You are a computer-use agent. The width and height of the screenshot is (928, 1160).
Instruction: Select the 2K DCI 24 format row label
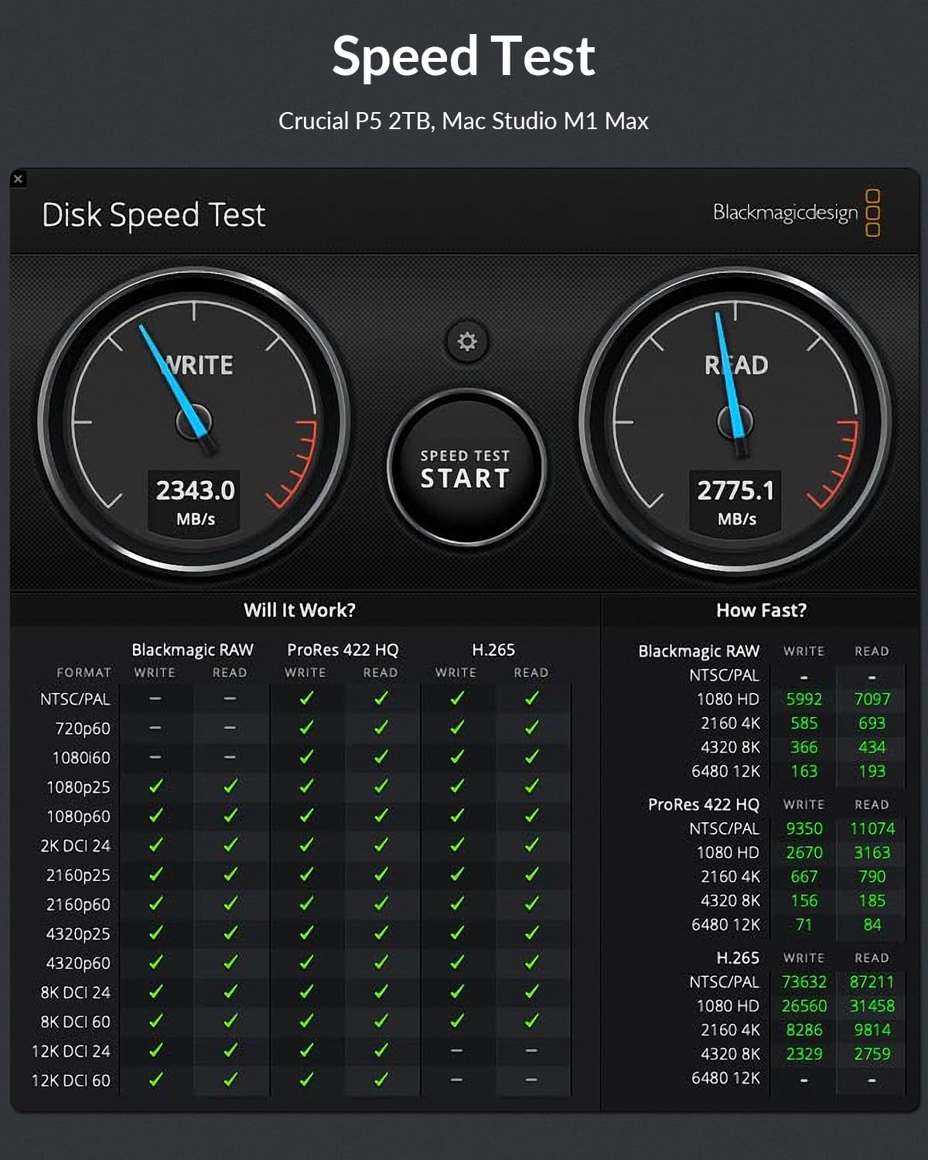coord(75,846)
